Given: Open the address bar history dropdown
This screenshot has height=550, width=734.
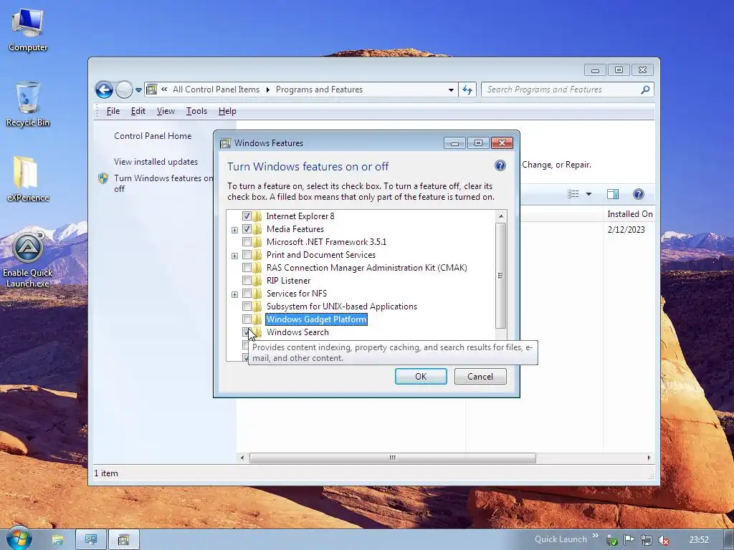Looking at the screenshot, I should pos(451,90).
